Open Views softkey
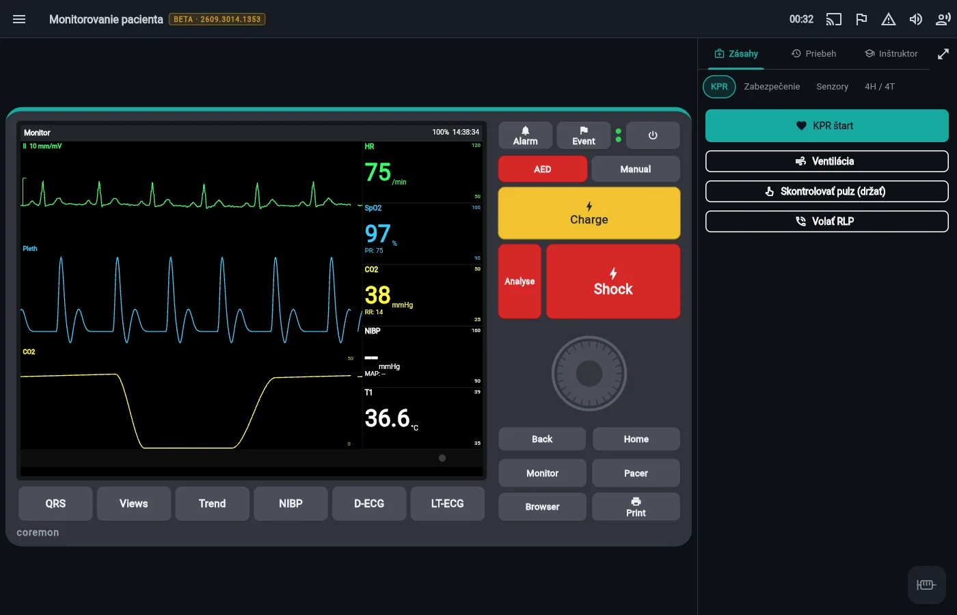The height and width of the screenshot is (615, 957). coord(134,504)
